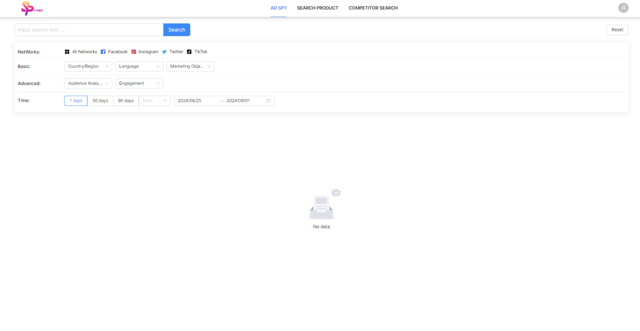Expand the Country/Region dropdown
640x331 pixels.
pyautogui.click(x=88, y=66)
